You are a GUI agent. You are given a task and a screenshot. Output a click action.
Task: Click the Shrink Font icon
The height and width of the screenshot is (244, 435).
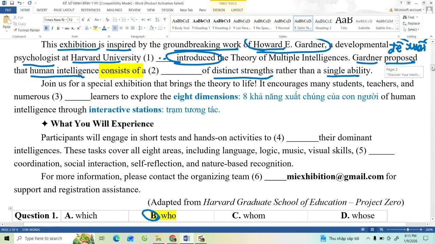pos(89,20)
